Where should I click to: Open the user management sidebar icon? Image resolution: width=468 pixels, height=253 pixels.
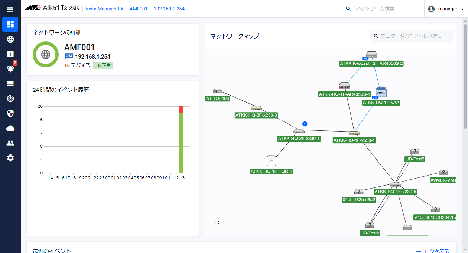pos(10,143)
